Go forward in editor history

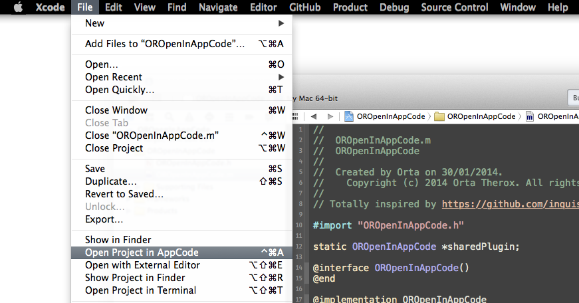[x=330, y=117]
